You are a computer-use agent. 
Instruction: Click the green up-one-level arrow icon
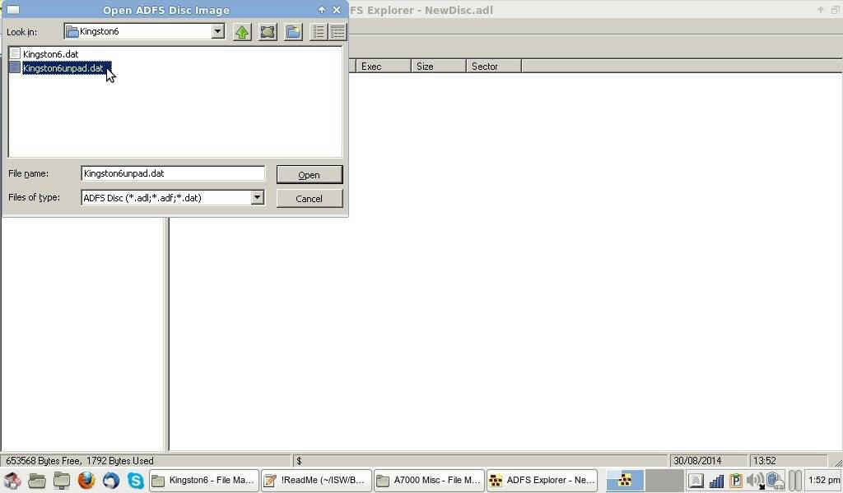point(242,32)
